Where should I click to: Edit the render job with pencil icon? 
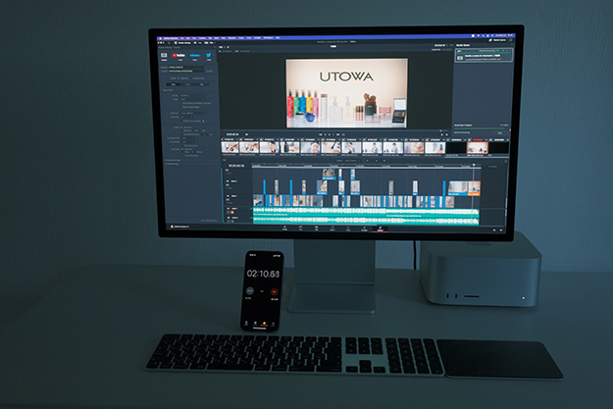(507, 51)
